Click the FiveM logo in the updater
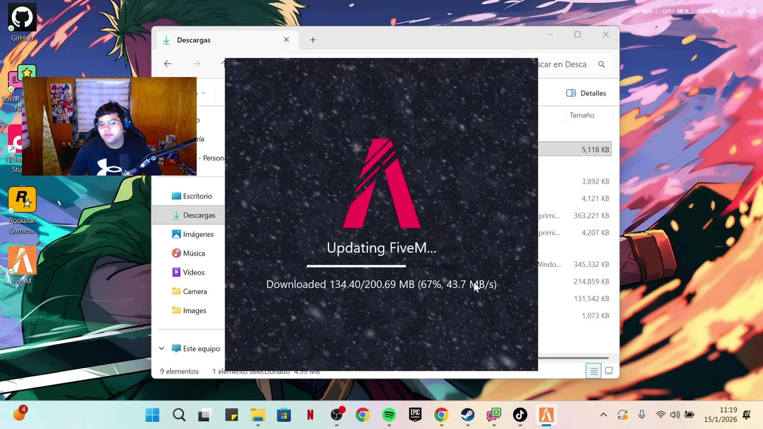Screen dimensions: 763x429 click(x=381, y=183)
